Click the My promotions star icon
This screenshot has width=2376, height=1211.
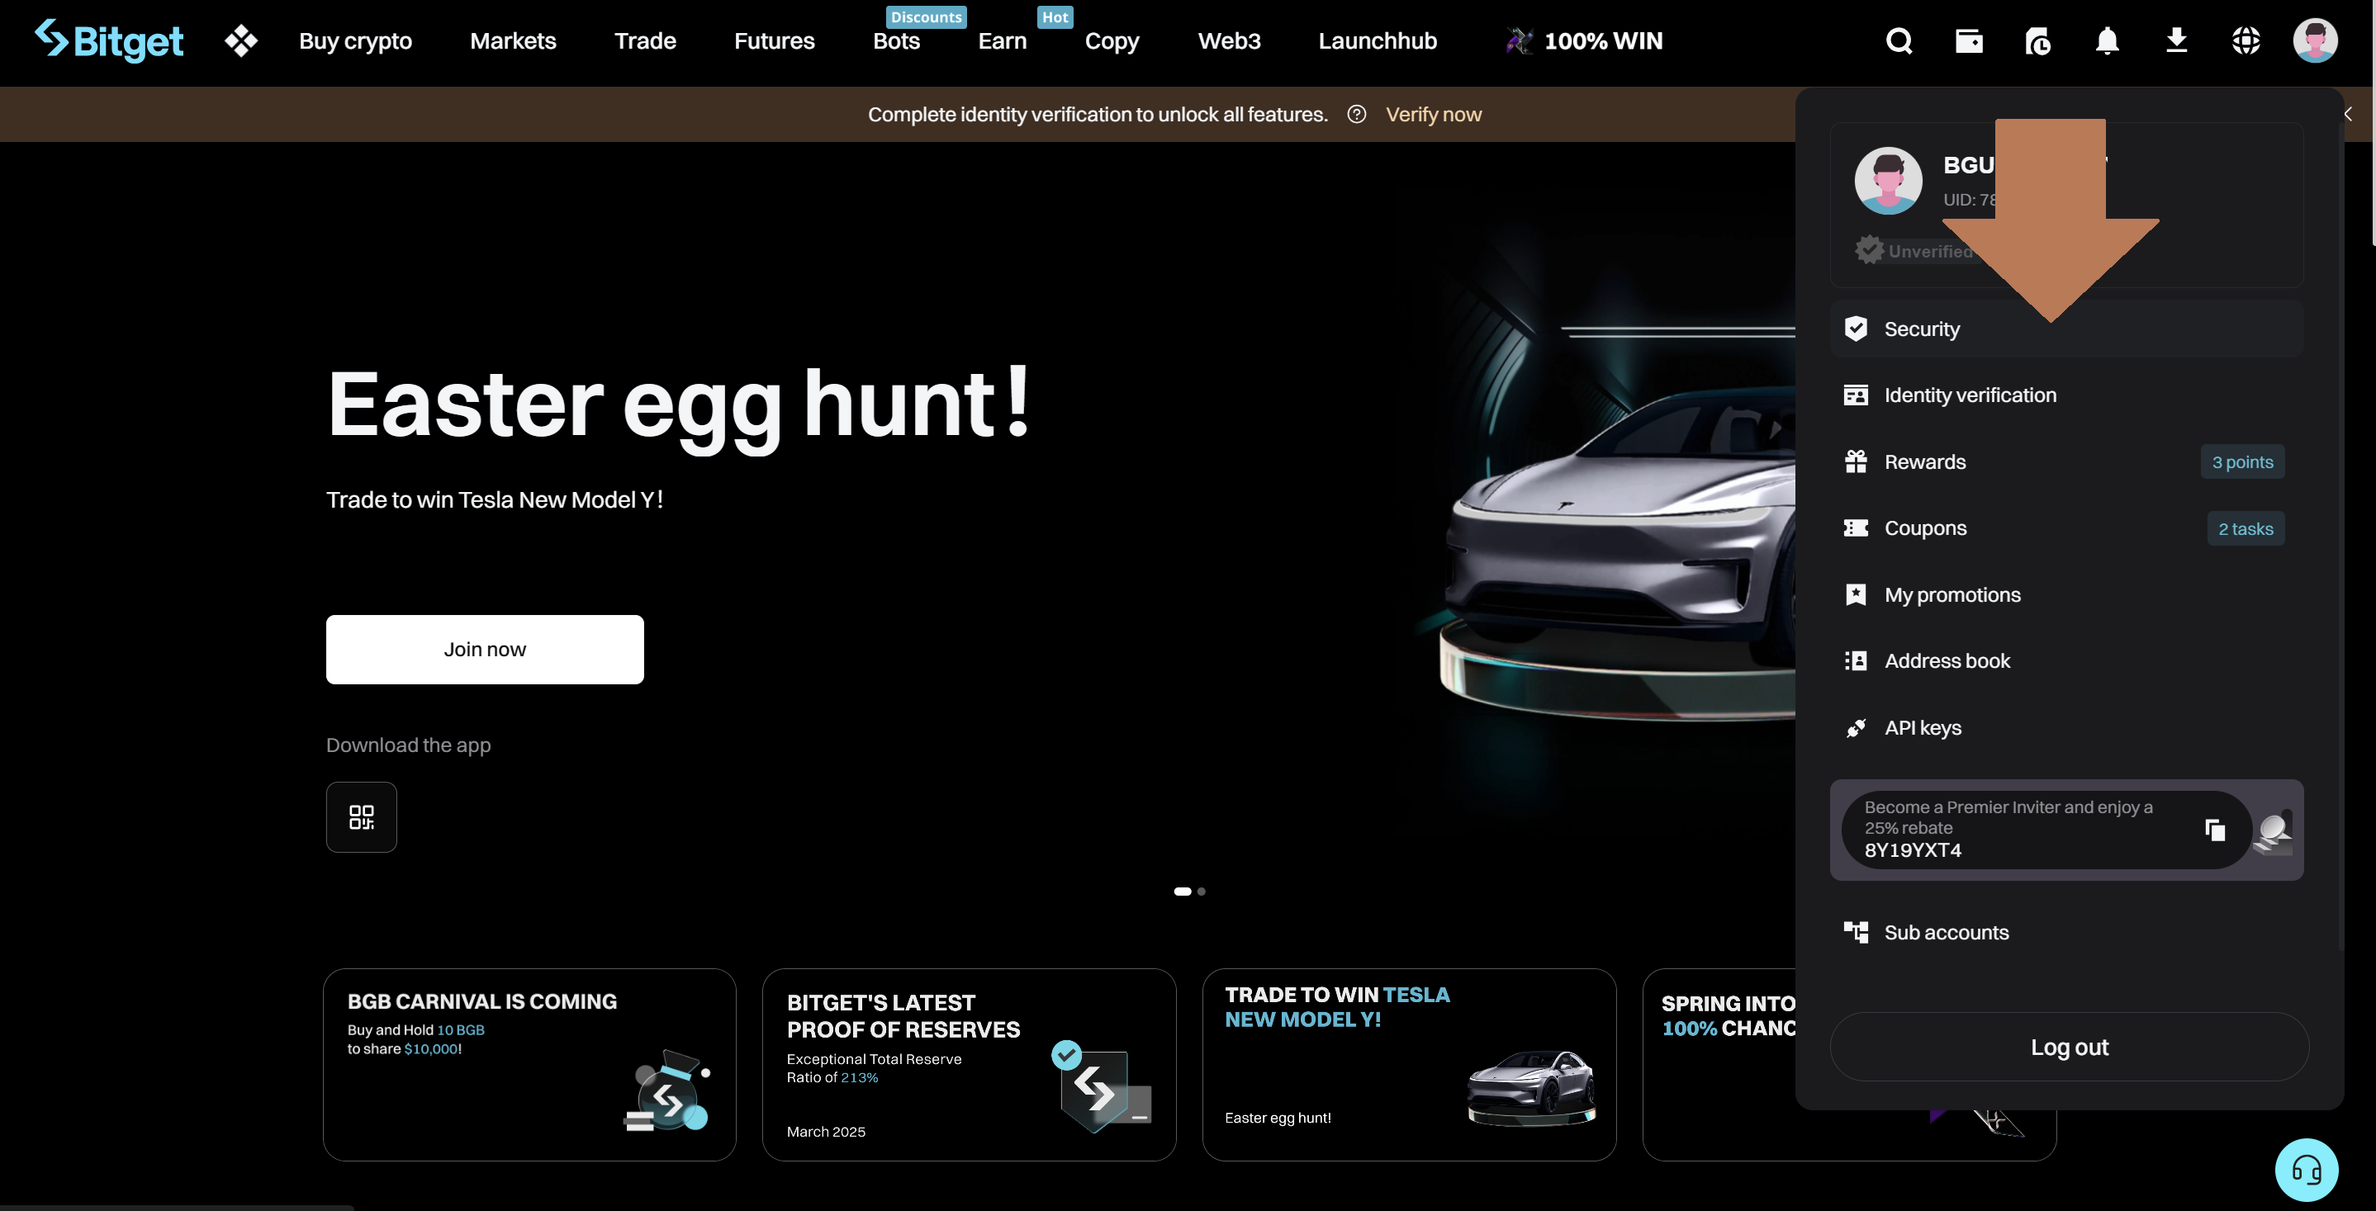(1856, 594)
